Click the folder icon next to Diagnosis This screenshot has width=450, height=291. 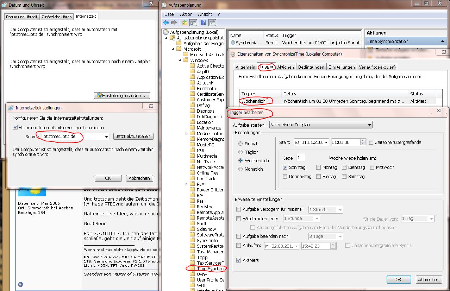point(192,111)
